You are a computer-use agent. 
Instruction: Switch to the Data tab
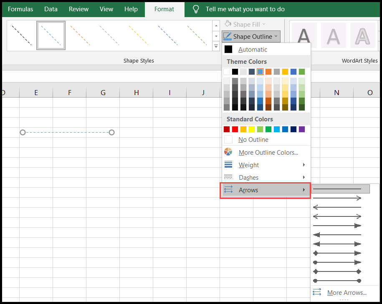click(51, 9)
